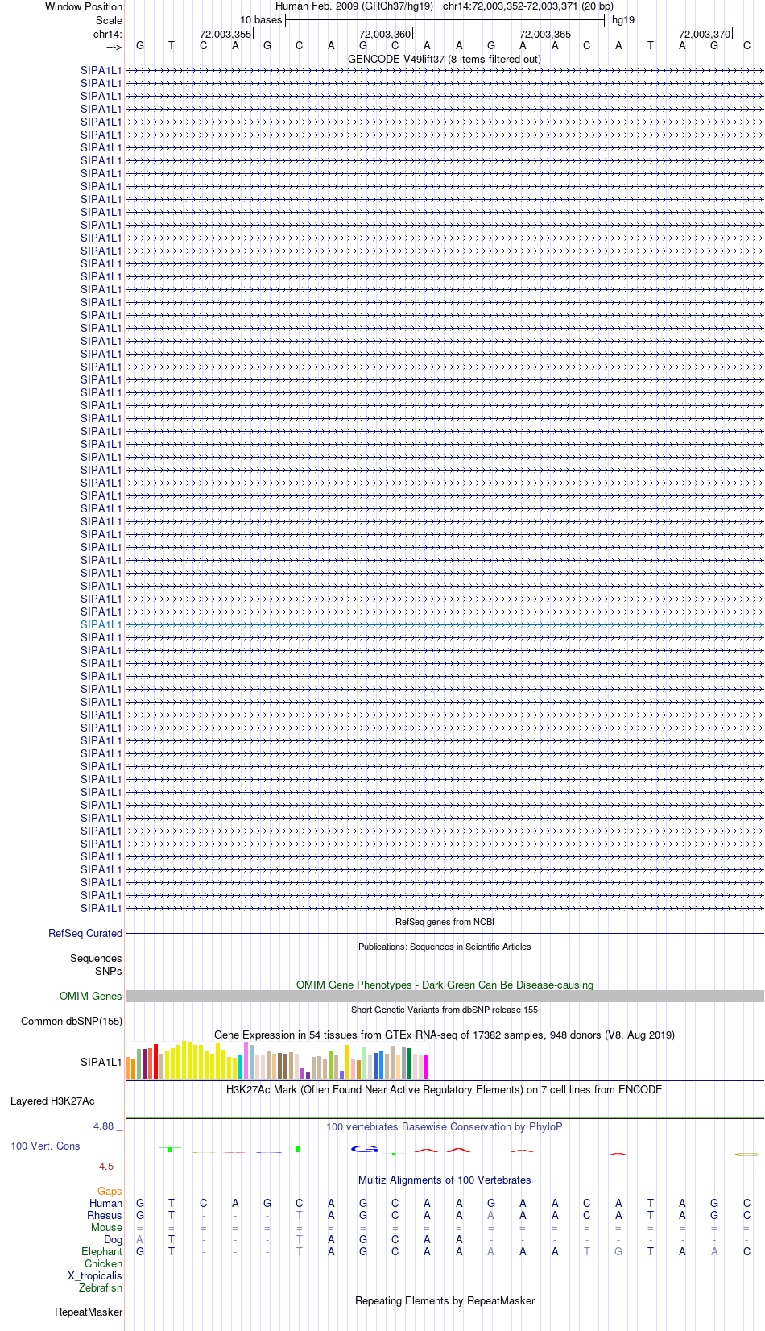Select the Human alignment row label
This screenshot has width=765, height=1331.
[105, 1203]
